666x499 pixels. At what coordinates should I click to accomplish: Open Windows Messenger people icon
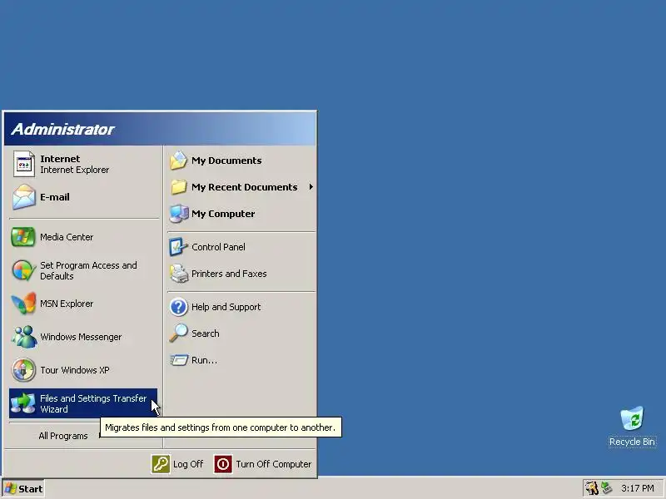pos(24,337)
